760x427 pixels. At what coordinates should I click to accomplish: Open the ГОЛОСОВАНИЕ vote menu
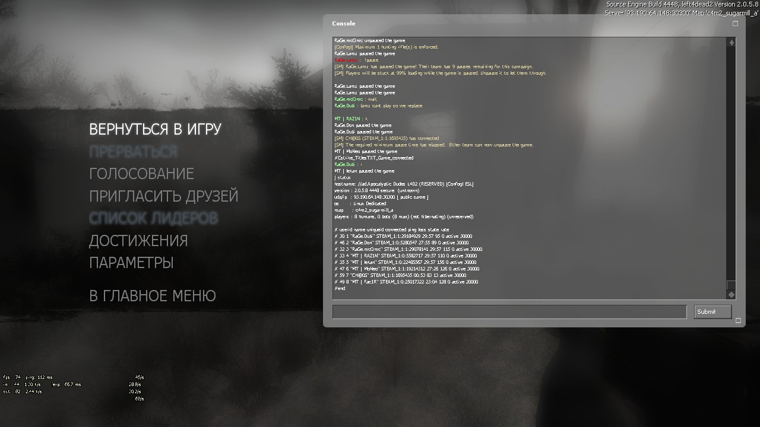(x=141, y=174)
